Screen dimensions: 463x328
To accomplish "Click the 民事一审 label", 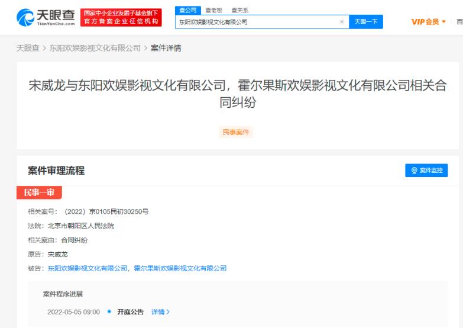I will coord(39,192).
